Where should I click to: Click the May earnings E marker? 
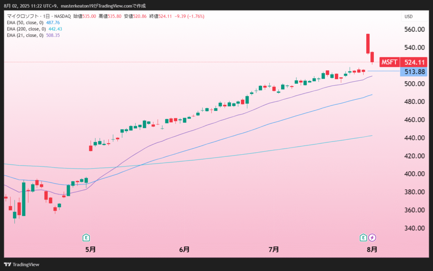(86, 237)
